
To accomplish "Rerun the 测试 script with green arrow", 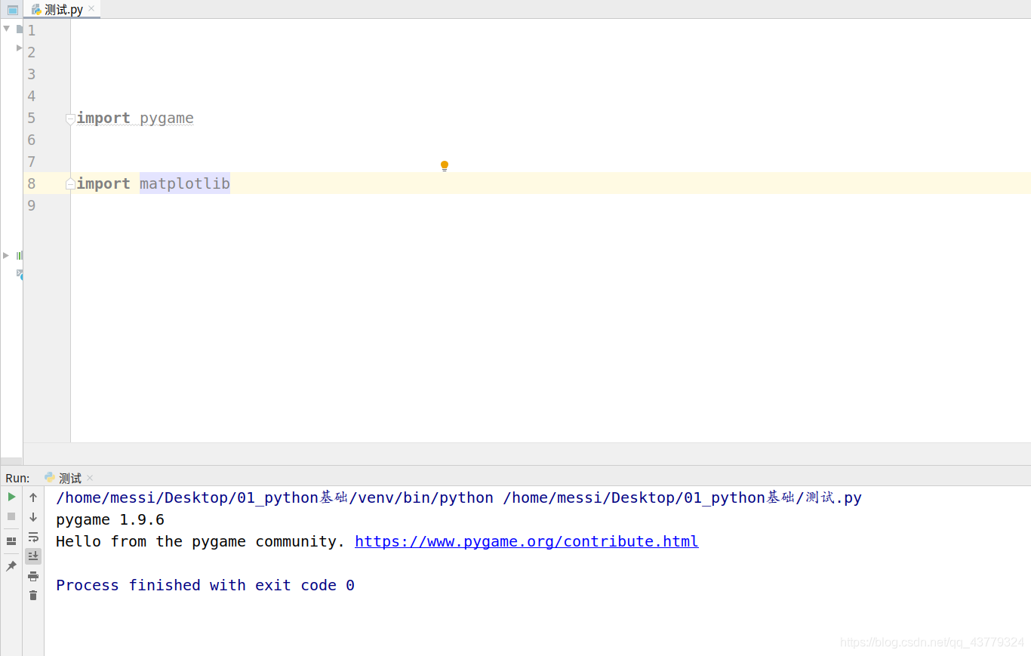I will [11, 497].
